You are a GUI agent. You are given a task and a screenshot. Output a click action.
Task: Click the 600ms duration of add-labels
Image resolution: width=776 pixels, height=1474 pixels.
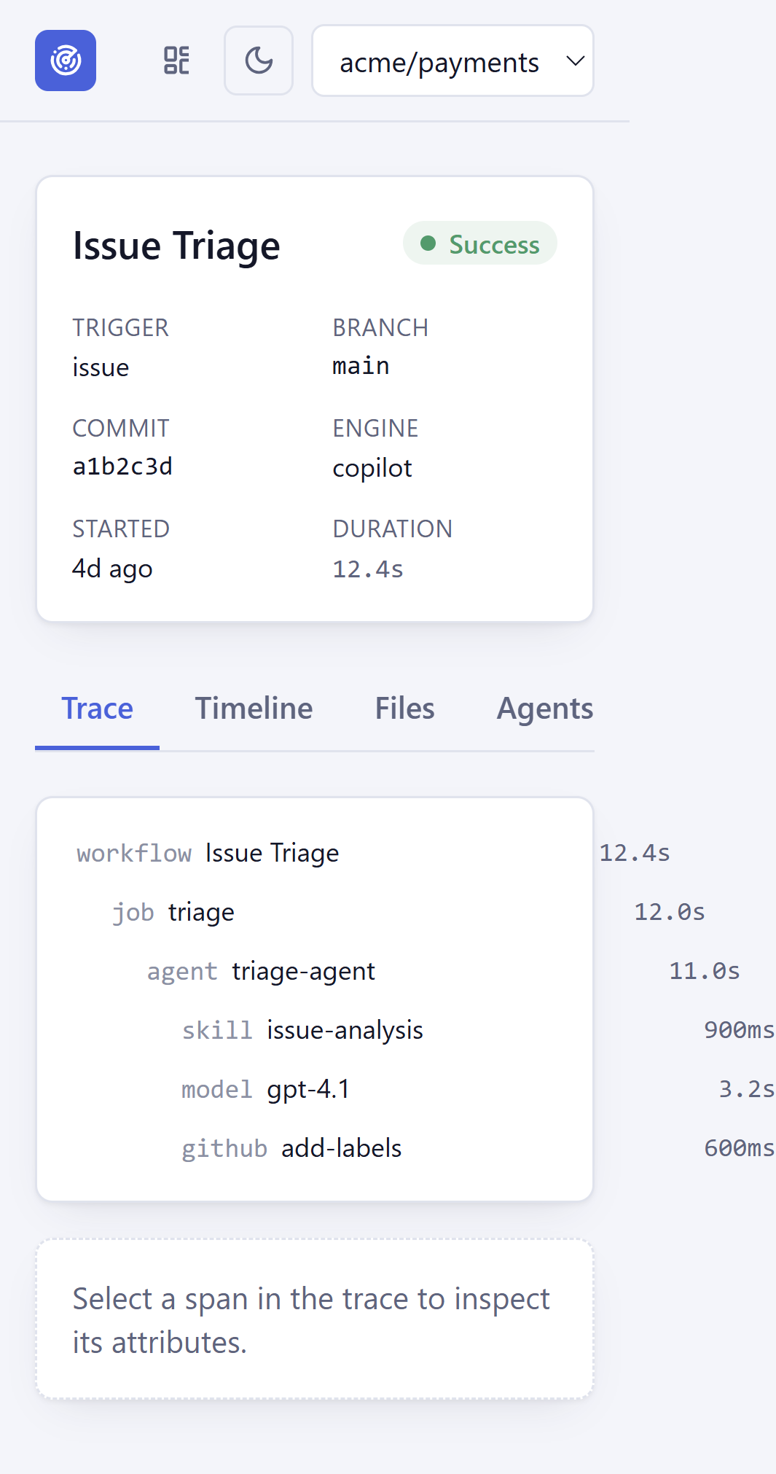coord(739,1148)
